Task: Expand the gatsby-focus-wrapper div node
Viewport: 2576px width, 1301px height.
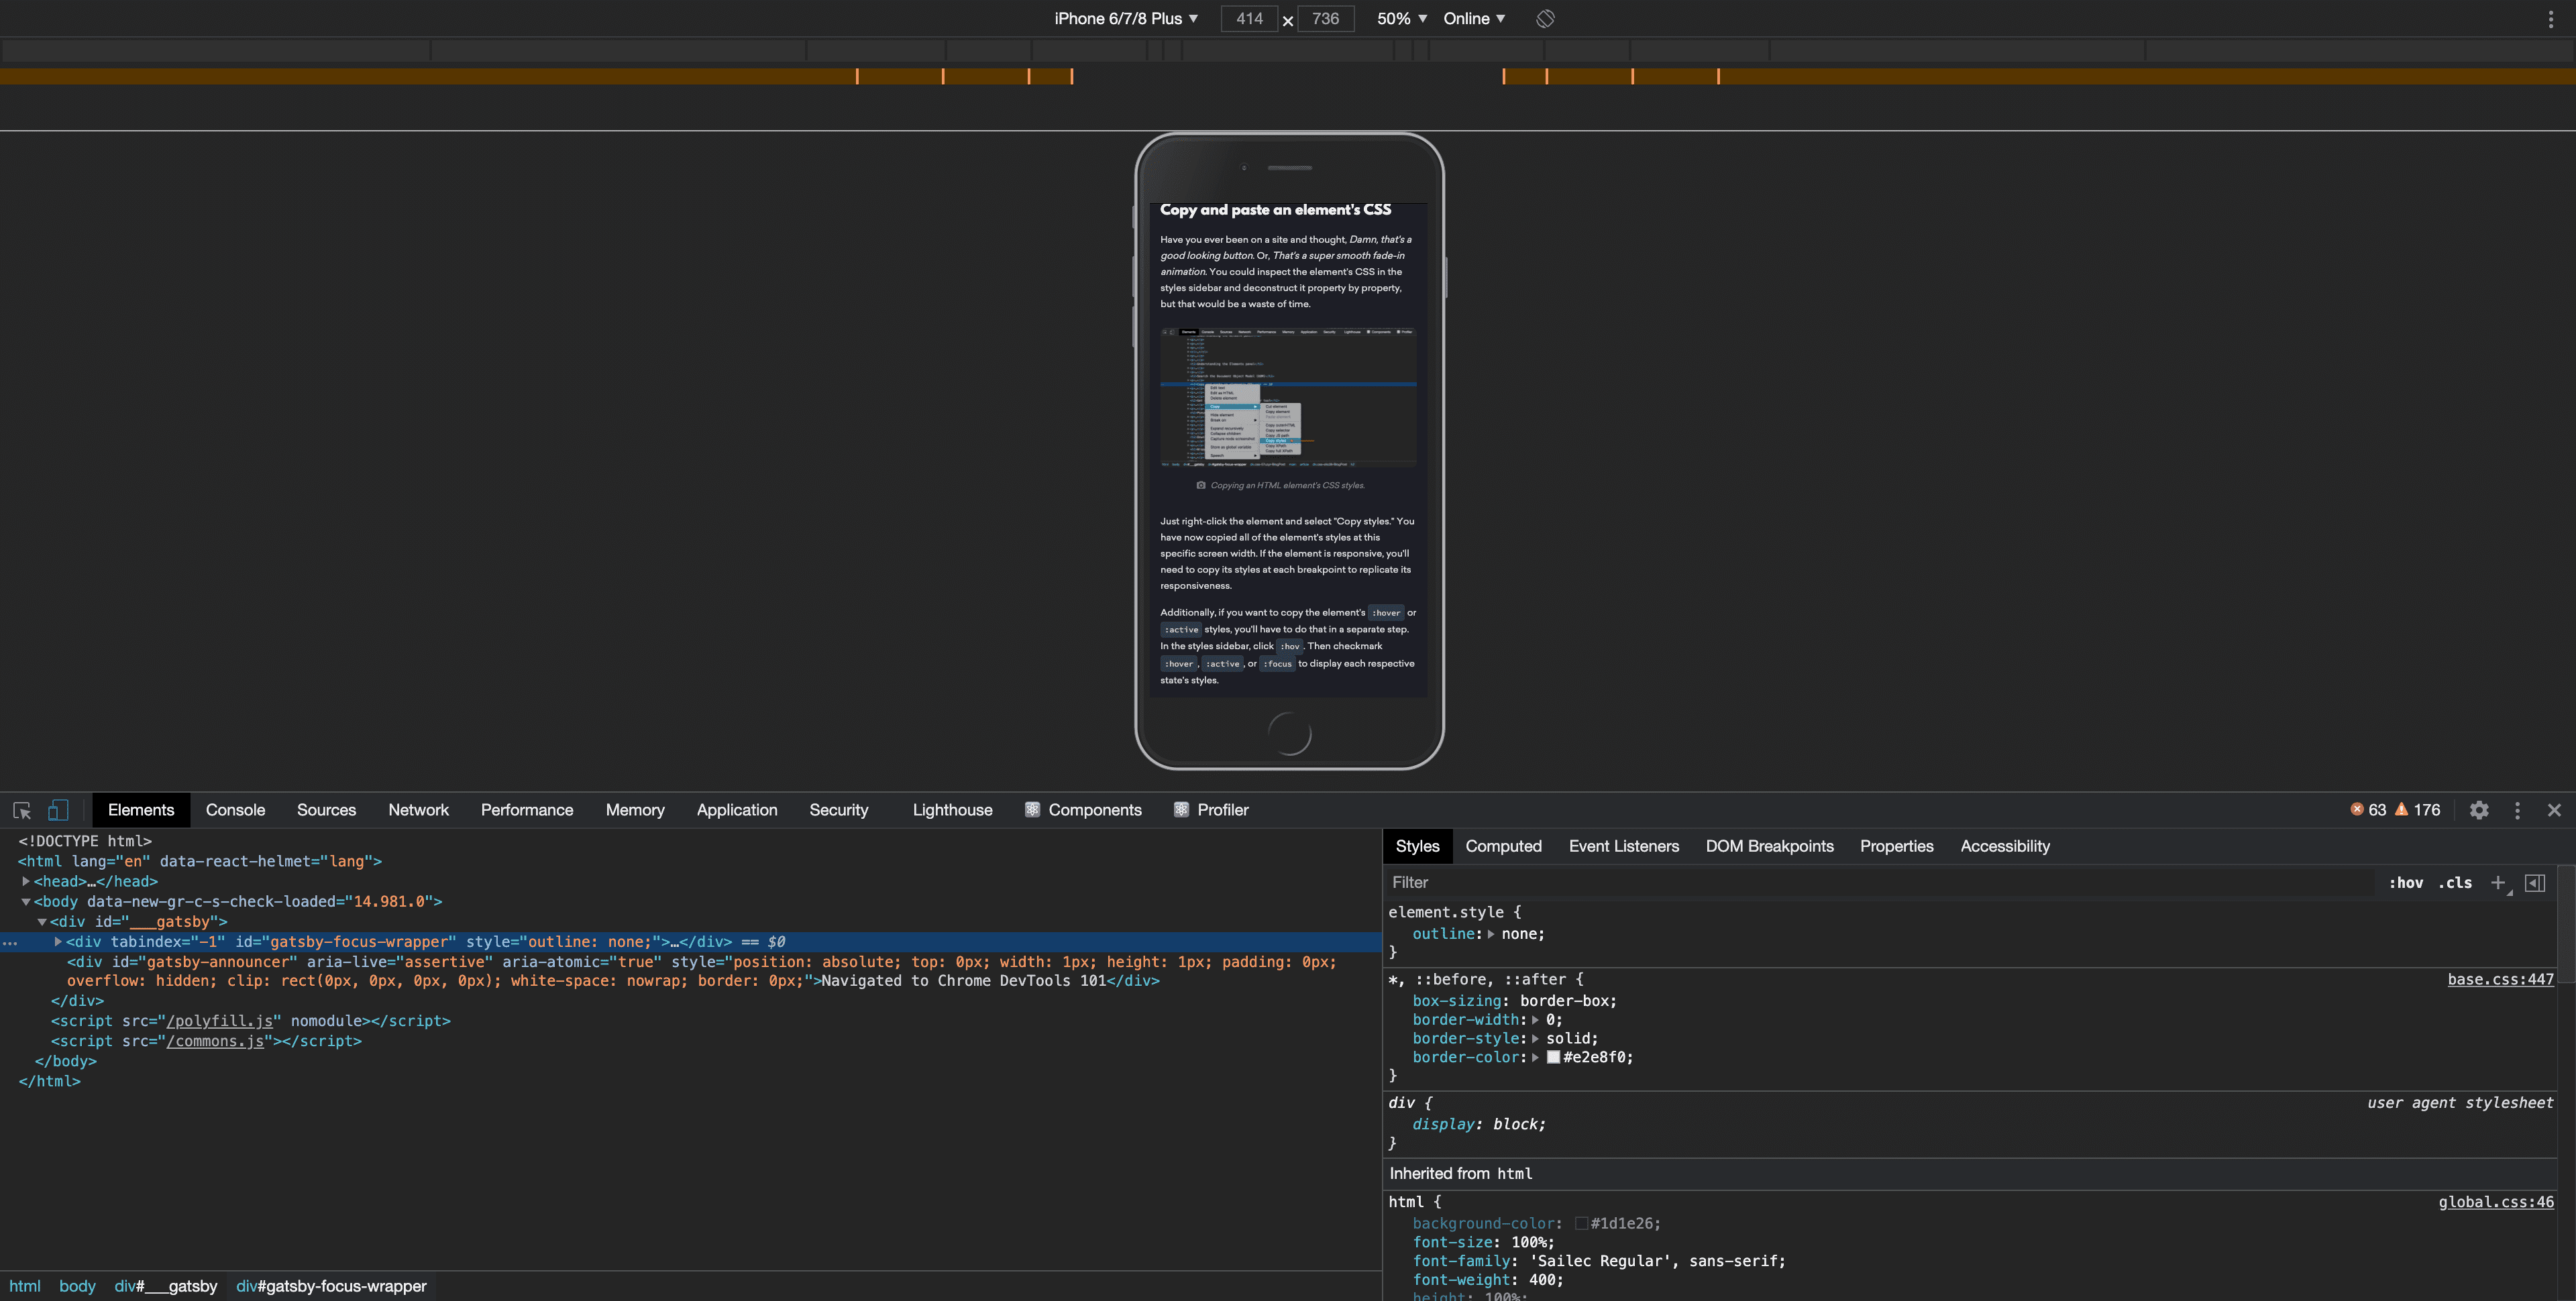Action: (x=58, y=942)
